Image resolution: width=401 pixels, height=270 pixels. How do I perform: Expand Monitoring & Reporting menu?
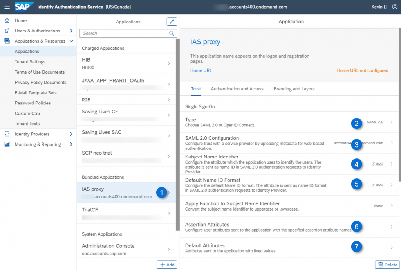(x=71, y=144)
